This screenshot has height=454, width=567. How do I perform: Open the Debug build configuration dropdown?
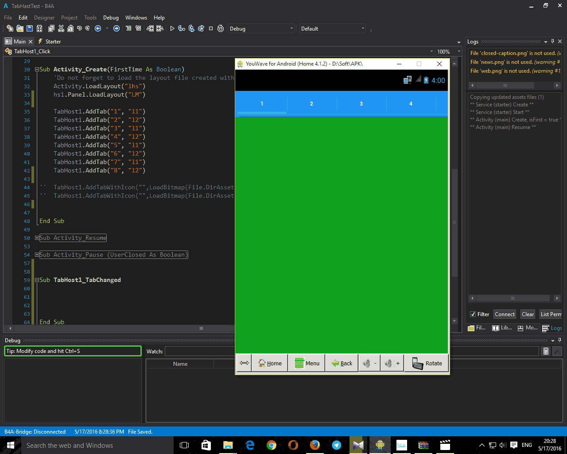tap(261, 28)
